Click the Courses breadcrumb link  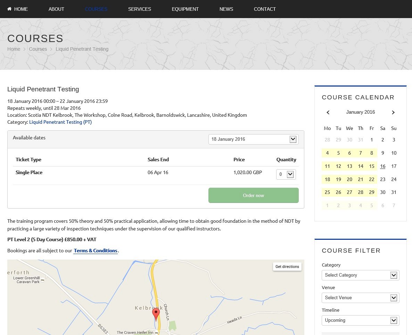(x=38, y=49)
